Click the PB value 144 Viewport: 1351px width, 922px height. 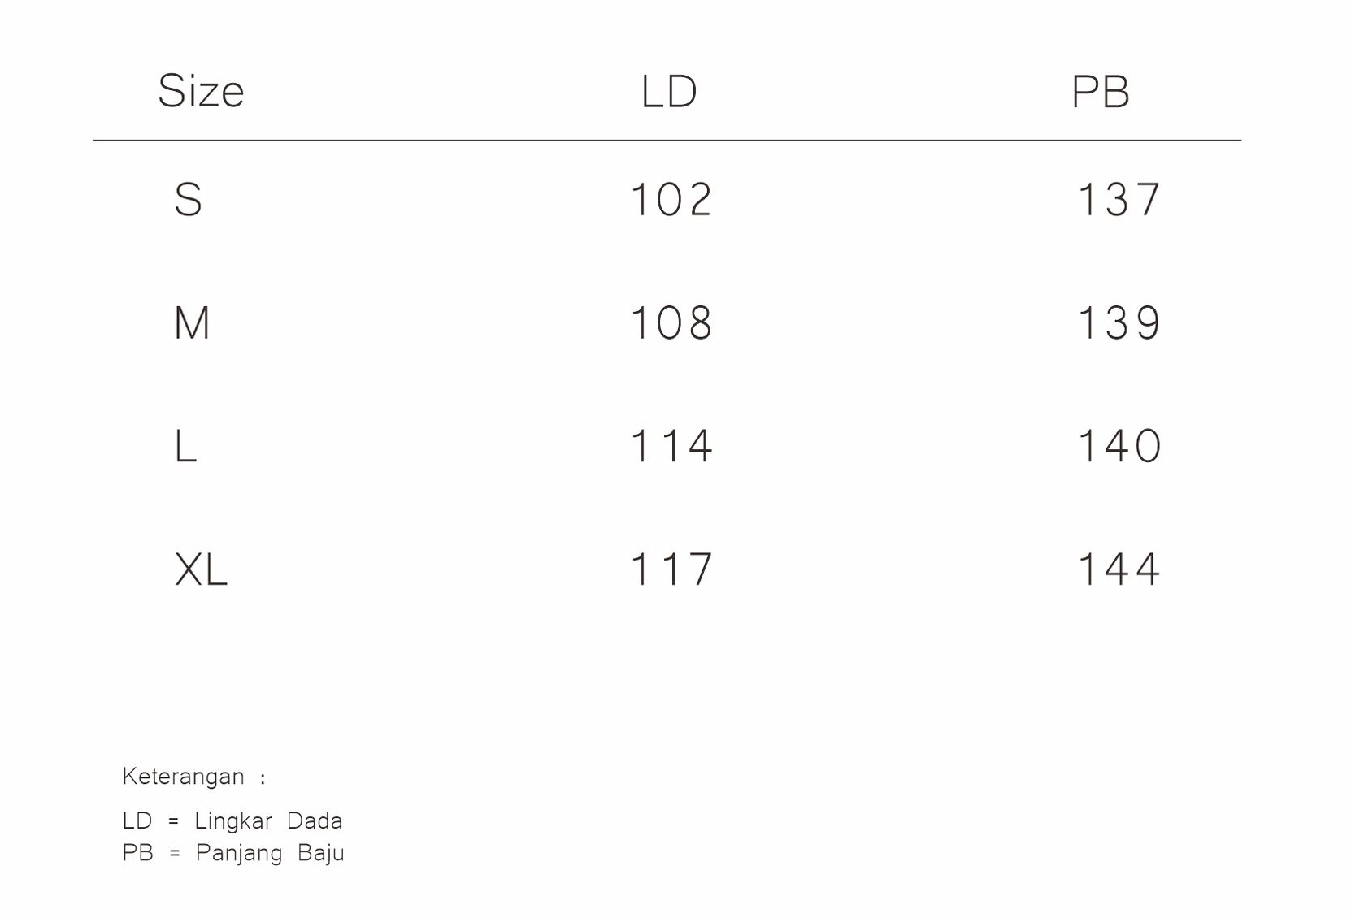1119,569
